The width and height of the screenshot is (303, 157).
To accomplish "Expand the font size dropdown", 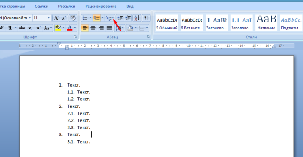I will (48, 18).
